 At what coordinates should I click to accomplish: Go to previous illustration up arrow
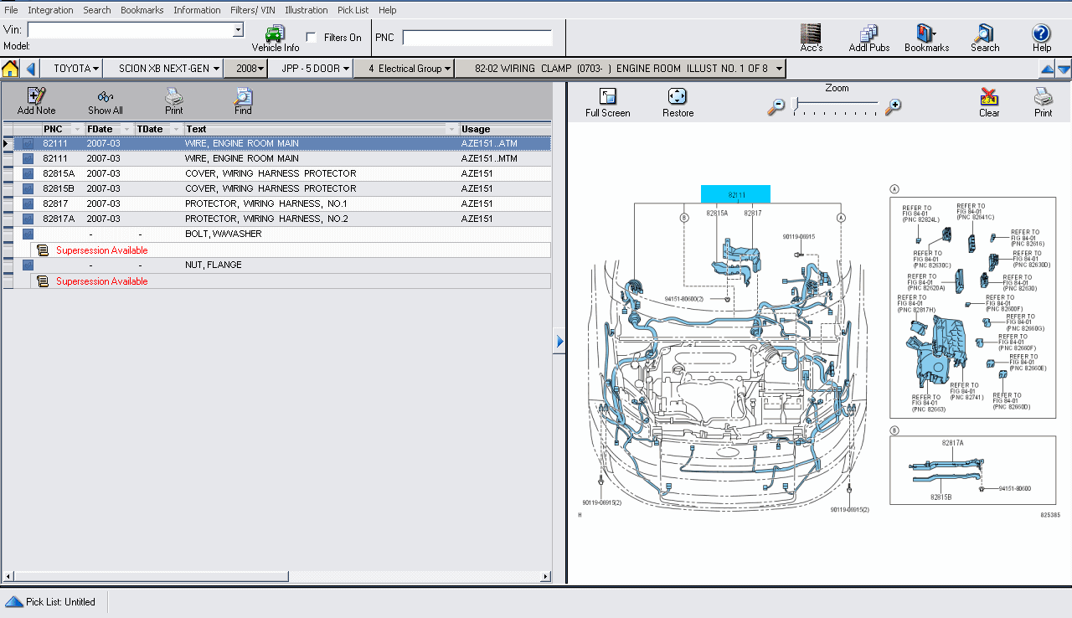pyautogui.click(x=1047, y=70)
